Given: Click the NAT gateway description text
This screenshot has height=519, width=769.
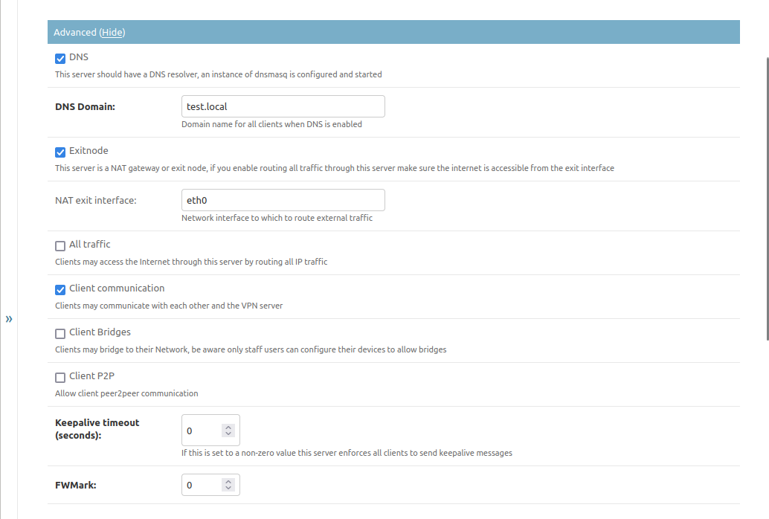Looking at the screenshot, I should point(335,168).
